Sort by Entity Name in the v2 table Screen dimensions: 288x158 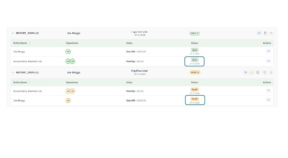pos(29,43)
